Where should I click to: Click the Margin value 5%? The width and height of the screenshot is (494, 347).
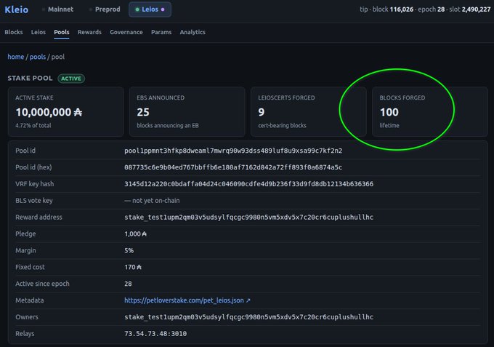coord(129,250)
